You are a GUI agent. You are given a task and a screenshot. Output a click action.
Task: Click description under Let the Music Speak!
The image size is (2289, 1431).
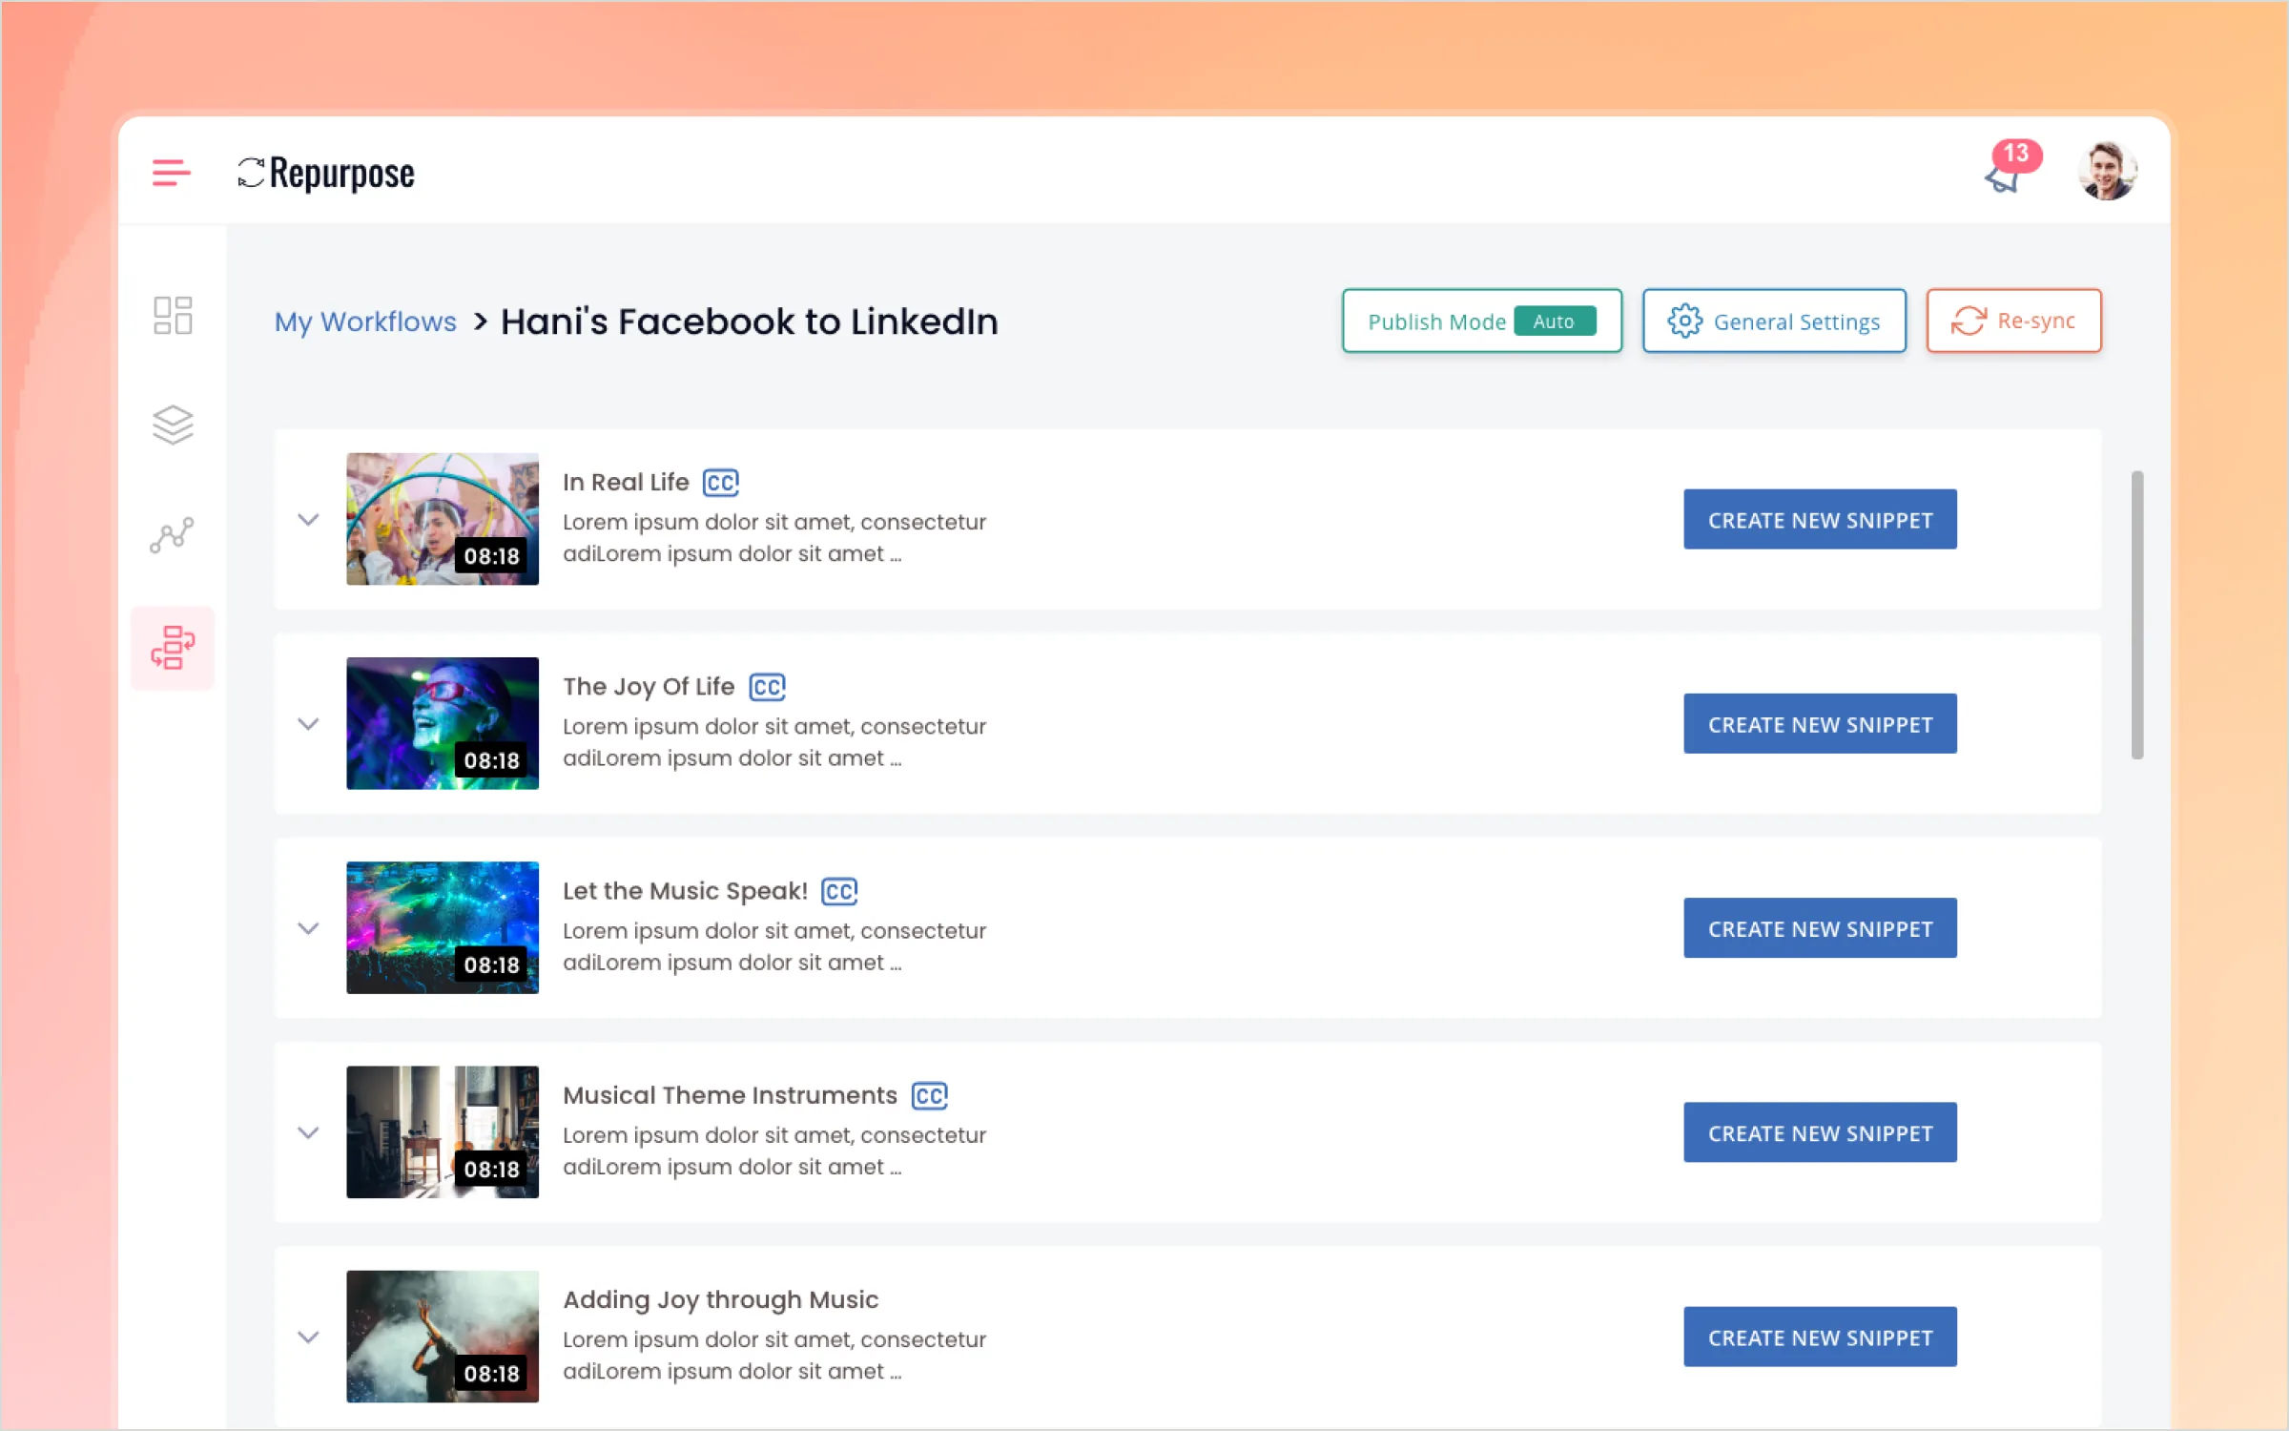click(774, 946)
